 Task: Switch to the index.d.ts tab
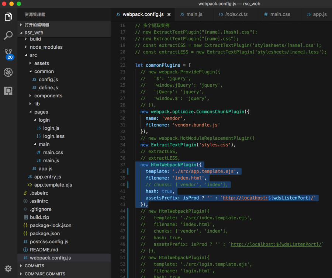point(236,14)
